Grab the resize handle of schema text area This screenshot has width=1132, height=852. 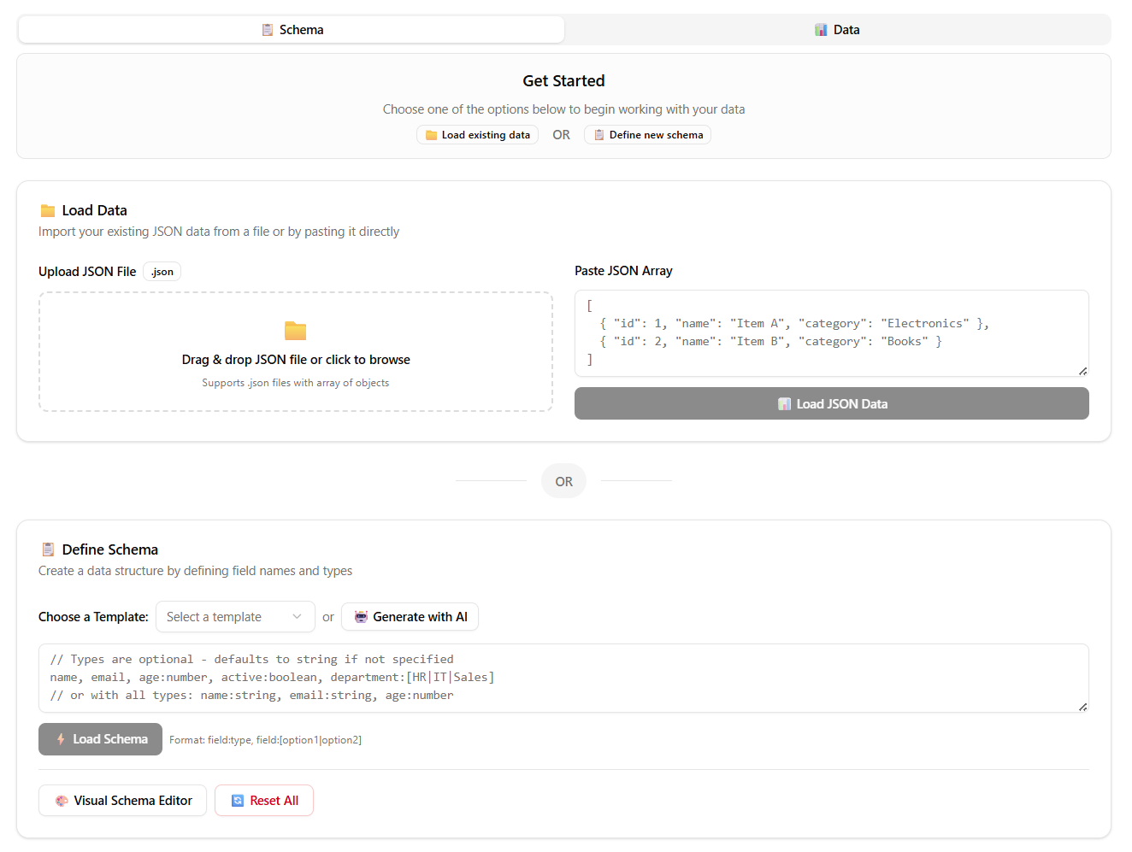(1082, 707)
